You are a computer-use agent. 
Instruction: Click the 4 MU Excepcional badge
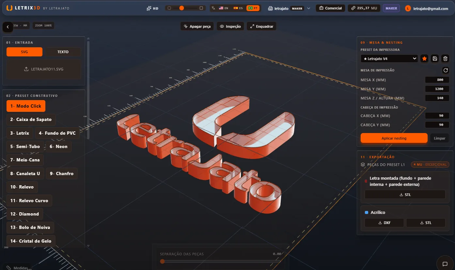pyautogui.click(x=430, y=165)
